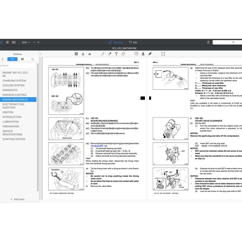Screen dimensions: 242x242
Task: Select the Pen drawing tool
Action: (x=103, y=54)
